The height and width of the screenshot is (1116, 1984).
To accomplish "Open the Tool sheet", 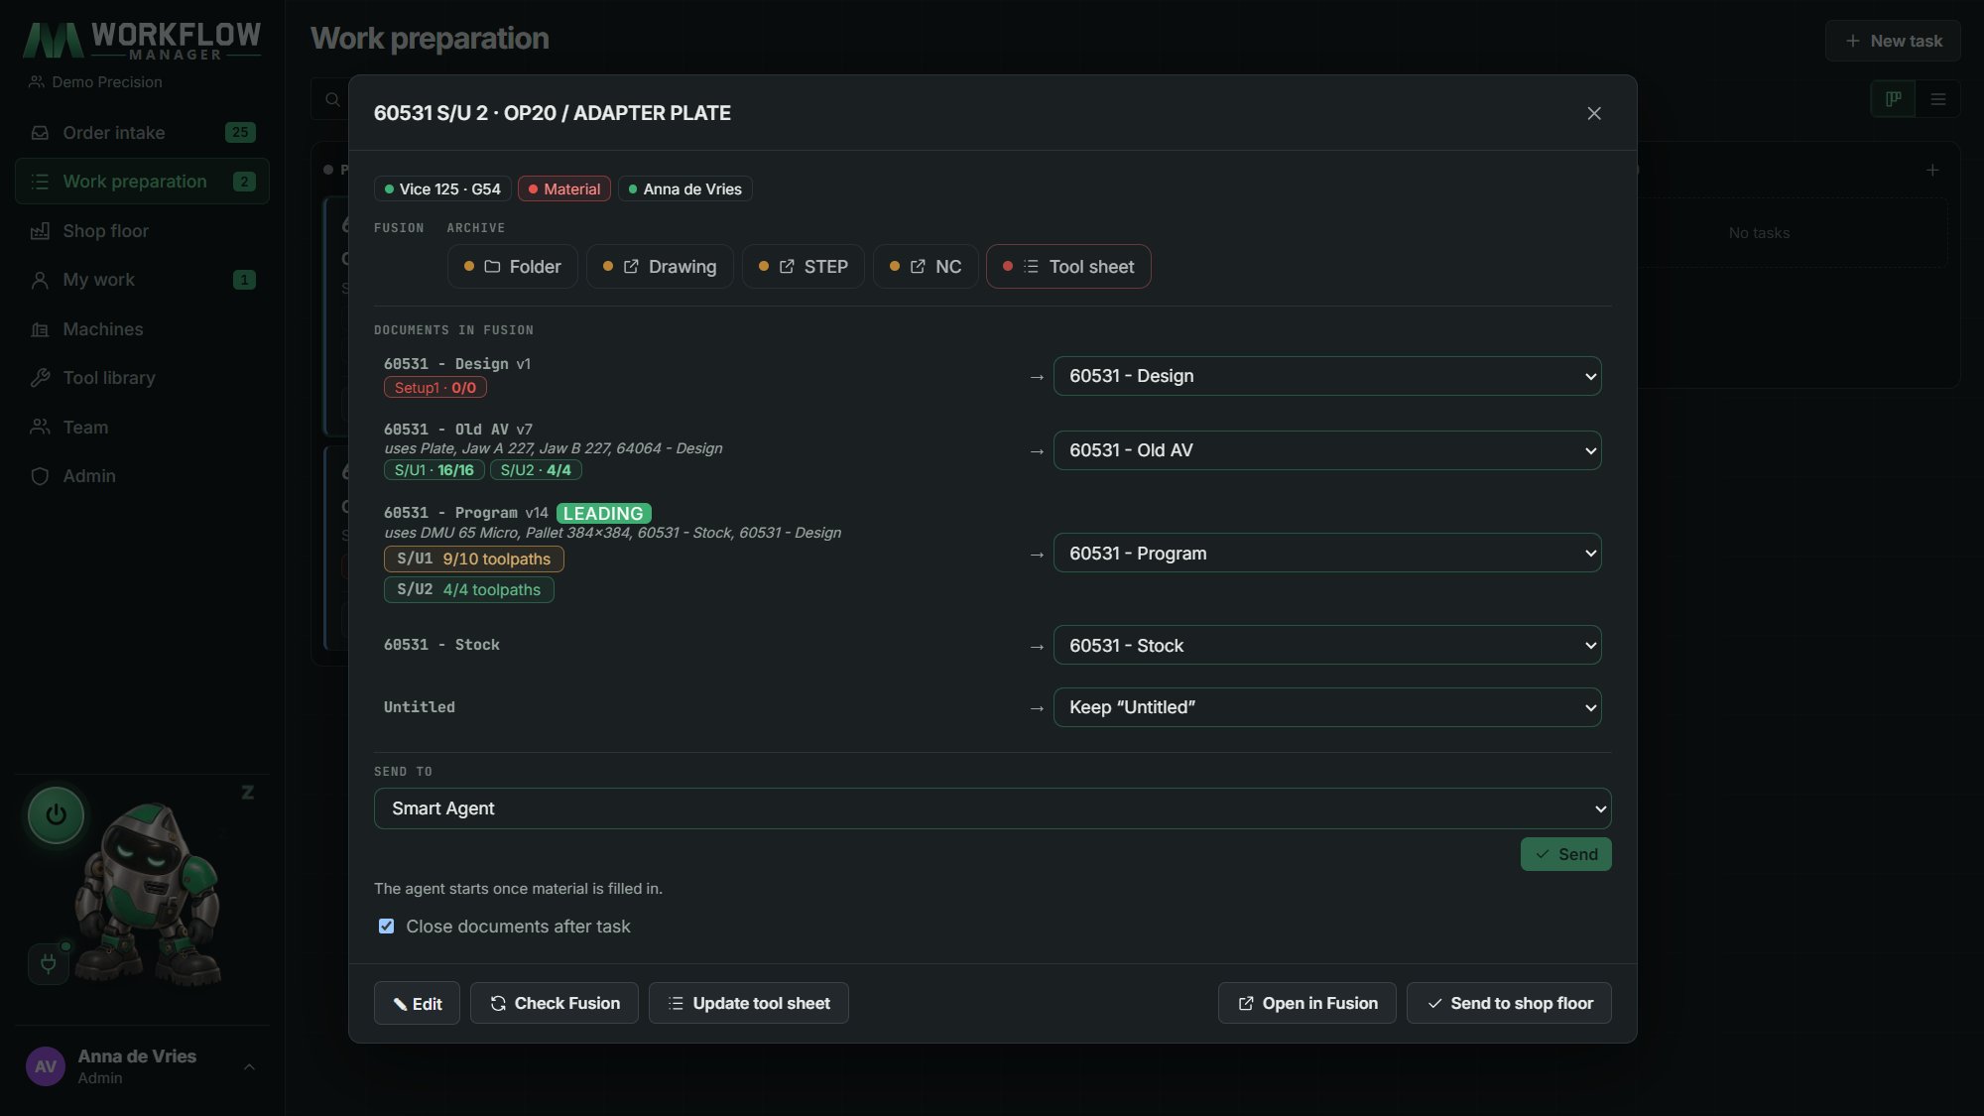I will click(1068, 266).
